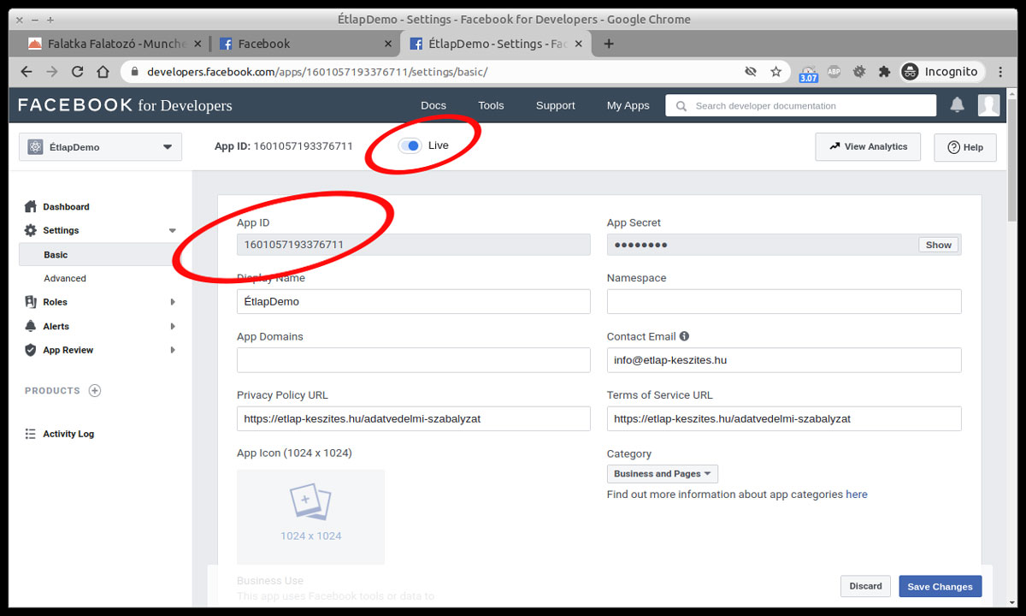The image size is (1026, 616).
Task: Click the Contact Email info icon
Action: click(x=684, y=336)
